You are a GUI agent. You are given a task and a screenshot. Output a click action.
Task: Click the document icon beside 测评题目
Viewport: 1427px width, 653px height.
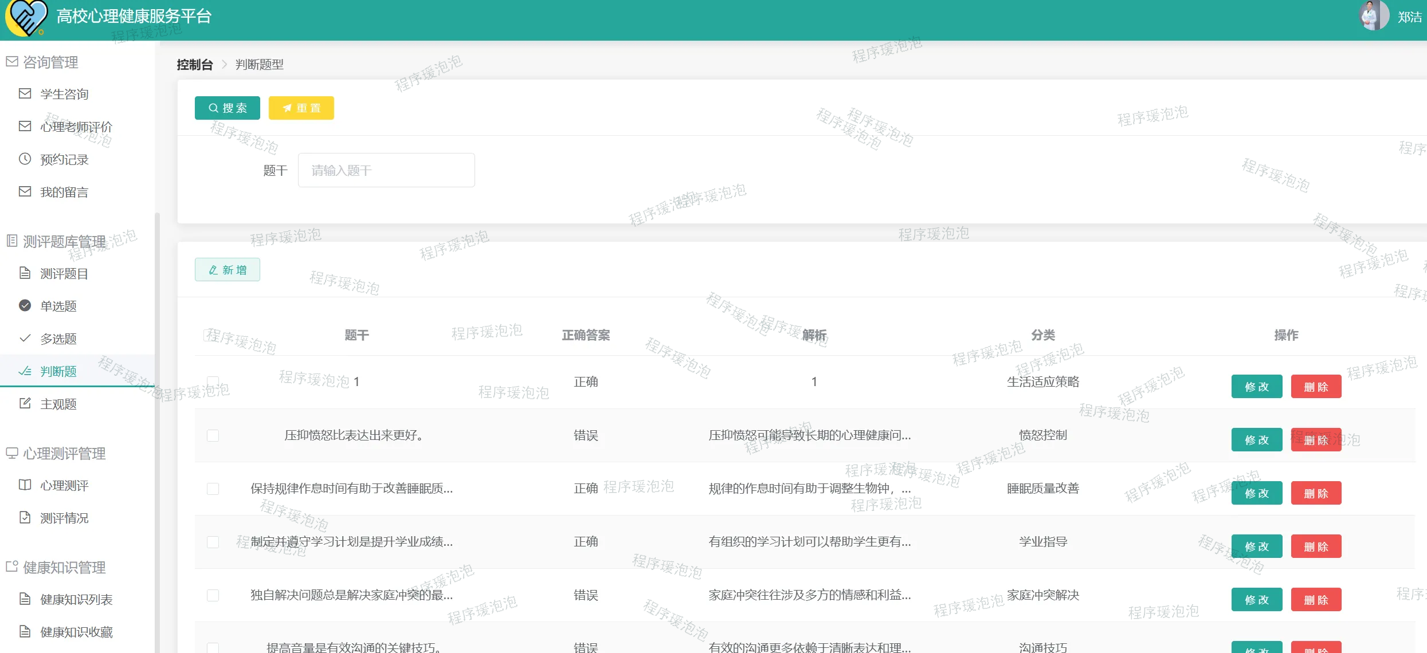click(x=25, y=273)
